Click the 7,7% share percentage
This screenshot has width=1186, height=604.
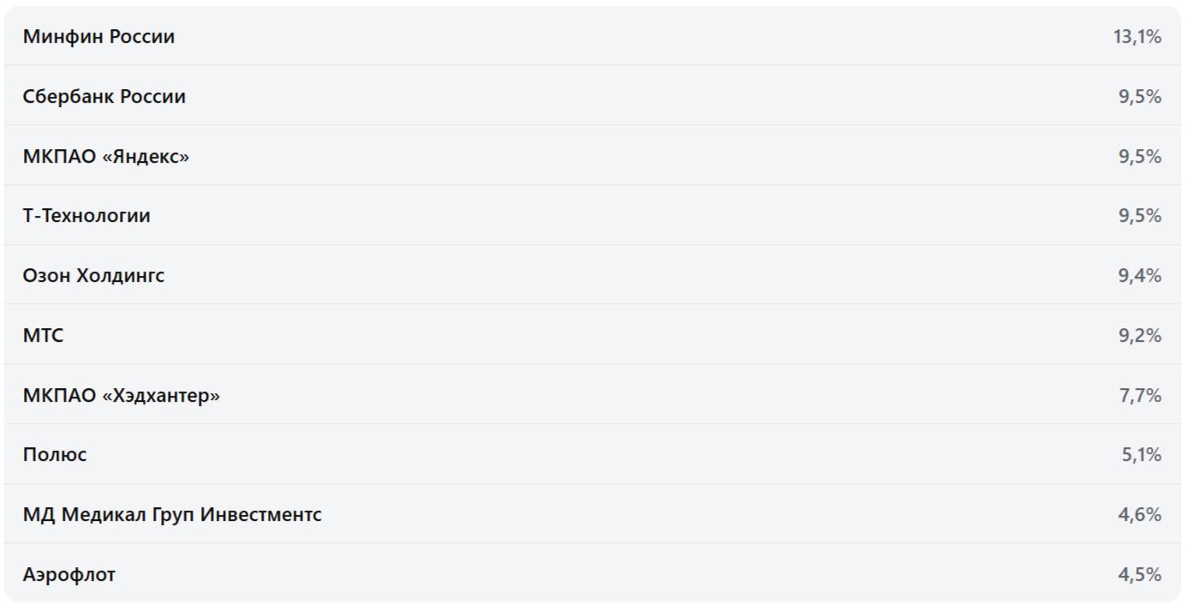point(1140,395)
